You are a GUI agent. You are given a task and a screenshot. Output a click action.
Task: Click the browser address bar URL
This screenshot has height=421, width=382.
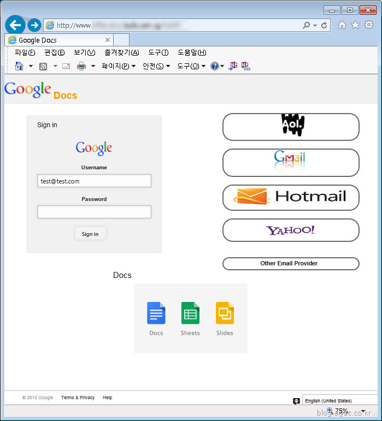coord(172,26)
